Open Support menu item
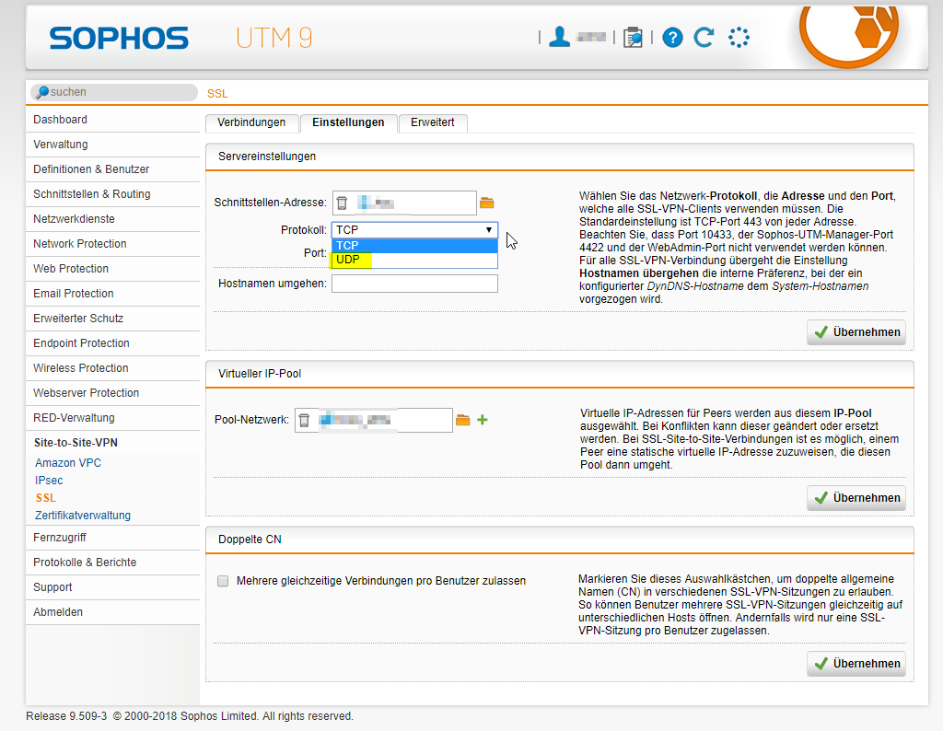The width and height of the screenshot is (943, 731). click(112, 587)
